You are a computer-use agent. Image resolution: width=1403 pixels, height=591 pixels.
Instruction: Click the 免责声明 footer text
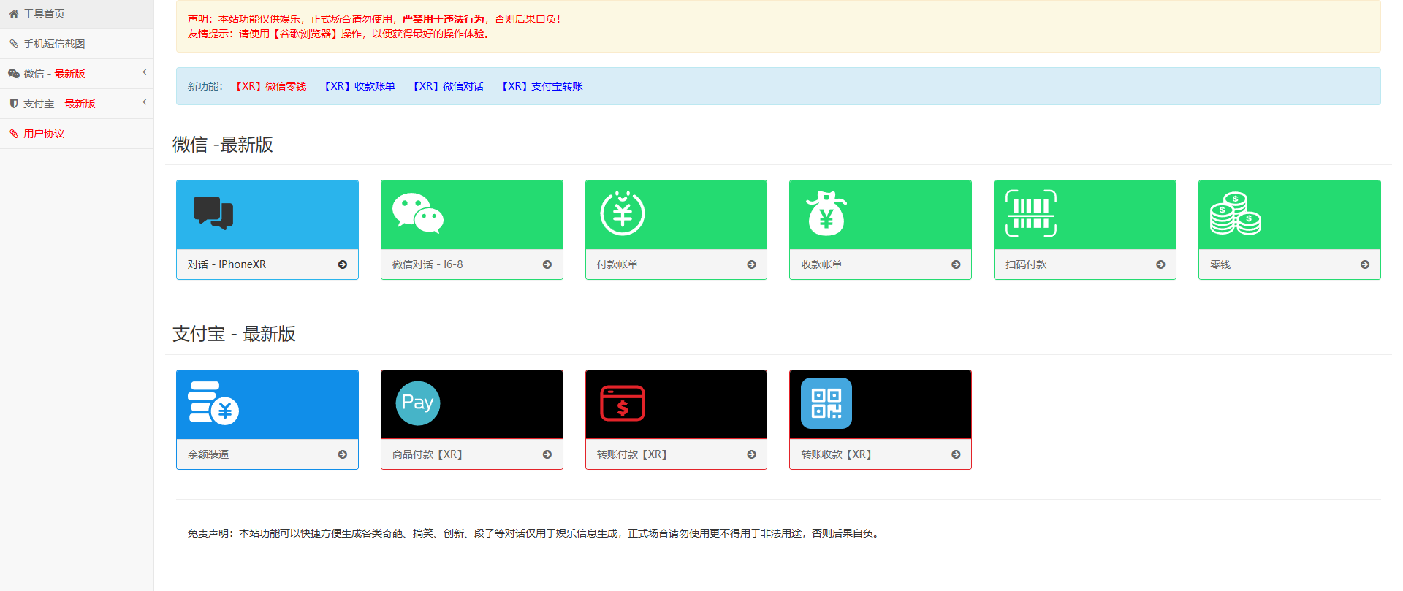[534, 533]
